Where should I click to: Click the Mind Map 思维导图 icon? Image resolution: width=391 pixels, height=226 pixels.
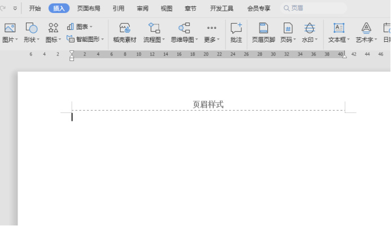(x=184, y=28)
